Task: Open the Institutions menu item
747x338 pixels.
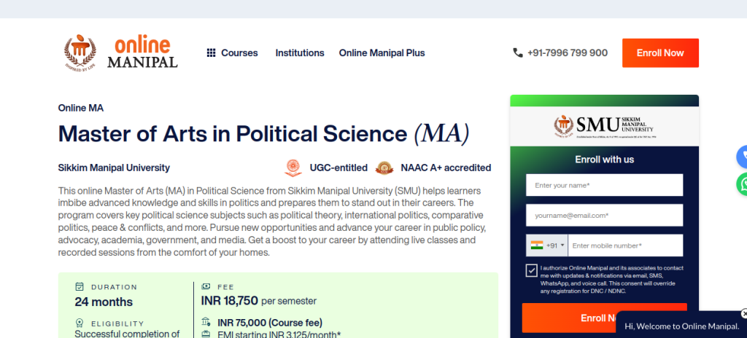Action: 300,53
